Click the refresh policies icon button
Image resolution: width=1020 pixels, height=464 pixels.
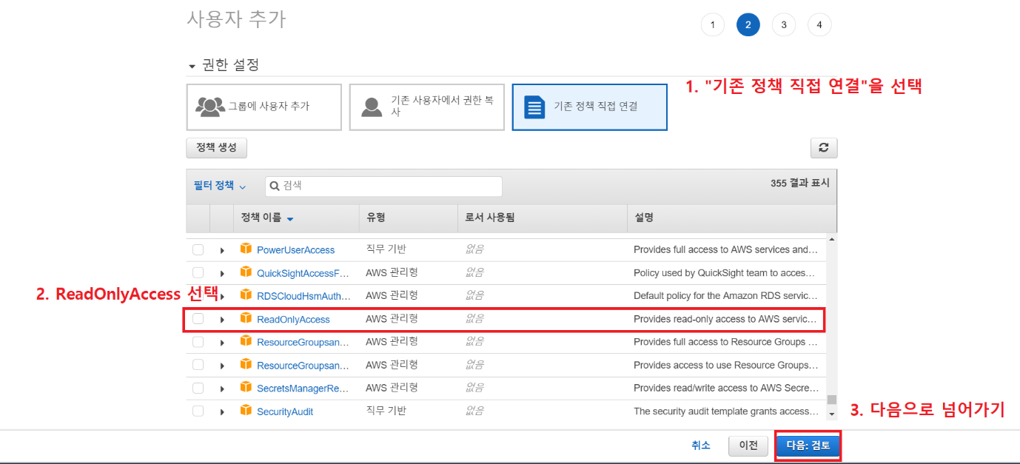pos(823,148)
